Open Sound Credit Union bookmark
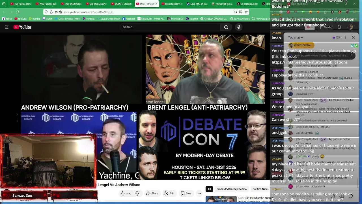 click(x=108, y=19)
